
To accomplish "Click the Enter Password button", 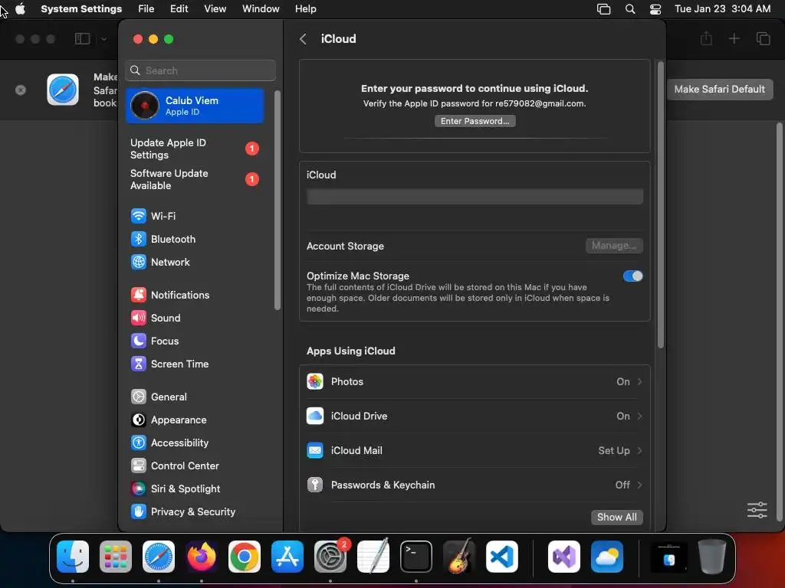I will tap(475, 121).
